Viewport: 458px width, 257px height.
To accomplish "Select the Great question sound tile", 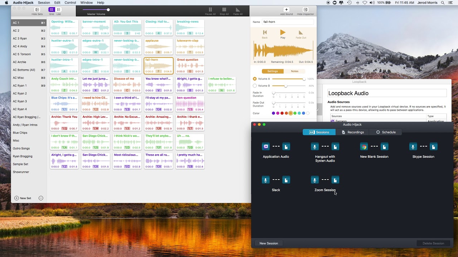I will click(x=190, y=66).
